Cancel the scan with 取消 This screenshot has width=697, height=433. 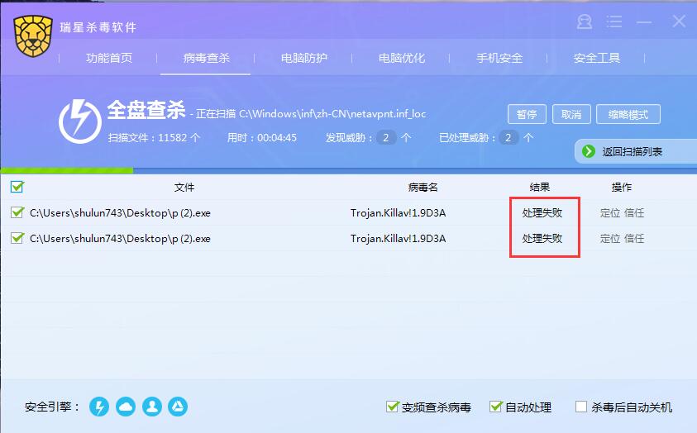pos(571,115)
